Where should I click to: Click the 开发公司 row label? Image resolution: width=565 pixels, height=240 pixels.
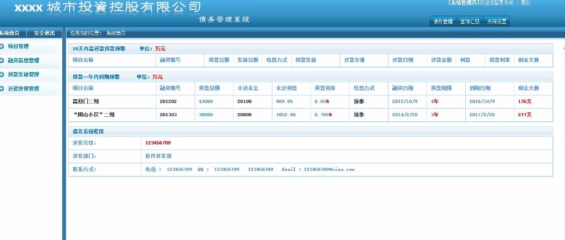(x=84, y=143)
